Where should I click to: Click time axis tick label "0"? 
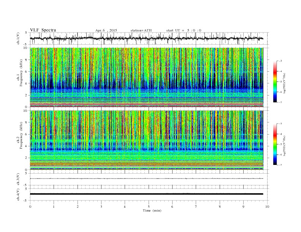pyautogui.click(x=30, y=207)
